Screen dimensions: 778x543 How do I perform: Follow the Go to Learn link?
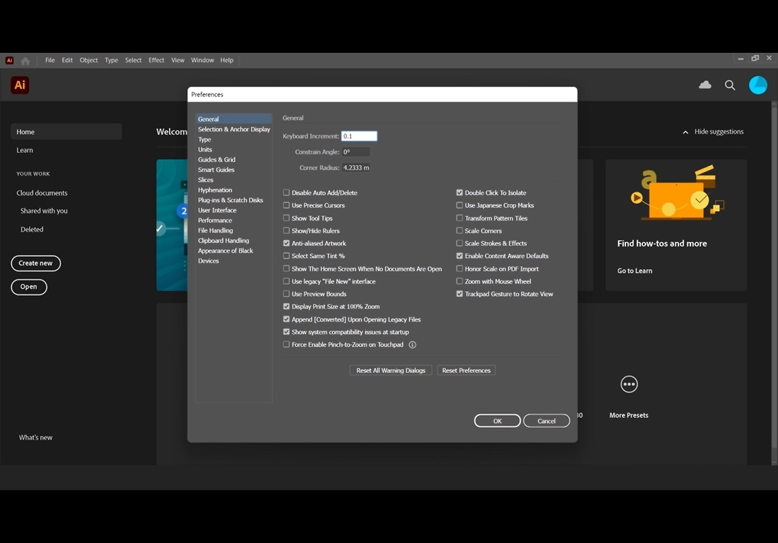[635, 271]
